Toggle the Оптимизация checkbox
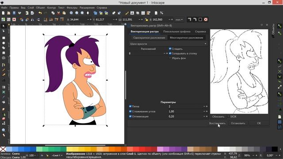This screenshot has width=283, height=159. coord(130,117)
